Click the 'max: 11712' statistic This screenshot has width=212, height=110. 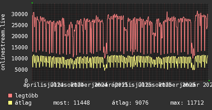coord(187,103)
